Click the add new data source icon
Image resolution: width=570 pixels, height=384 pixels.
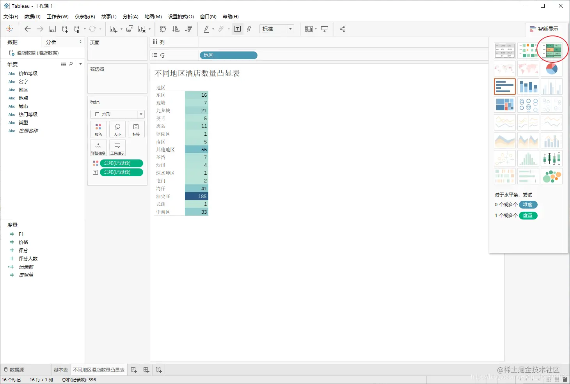click(65, 29)
